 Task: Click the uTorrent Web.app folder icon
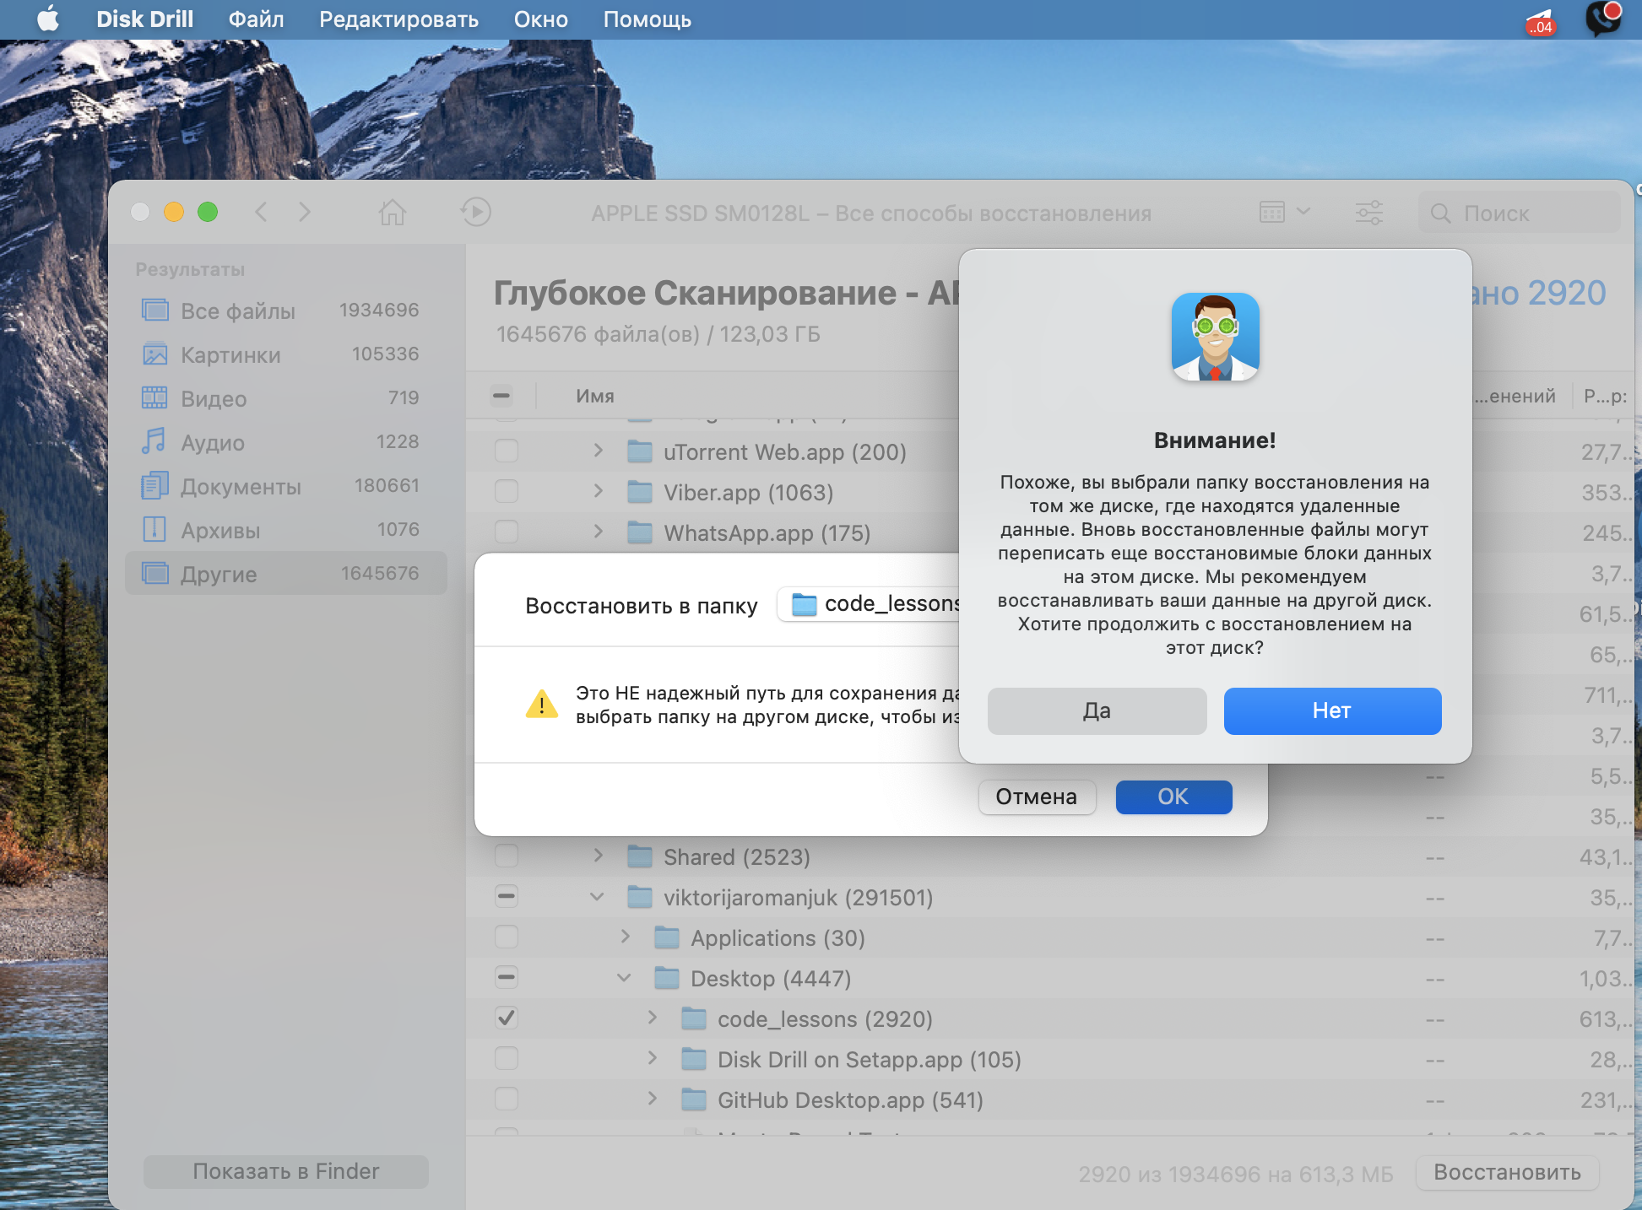pos(640,451)
